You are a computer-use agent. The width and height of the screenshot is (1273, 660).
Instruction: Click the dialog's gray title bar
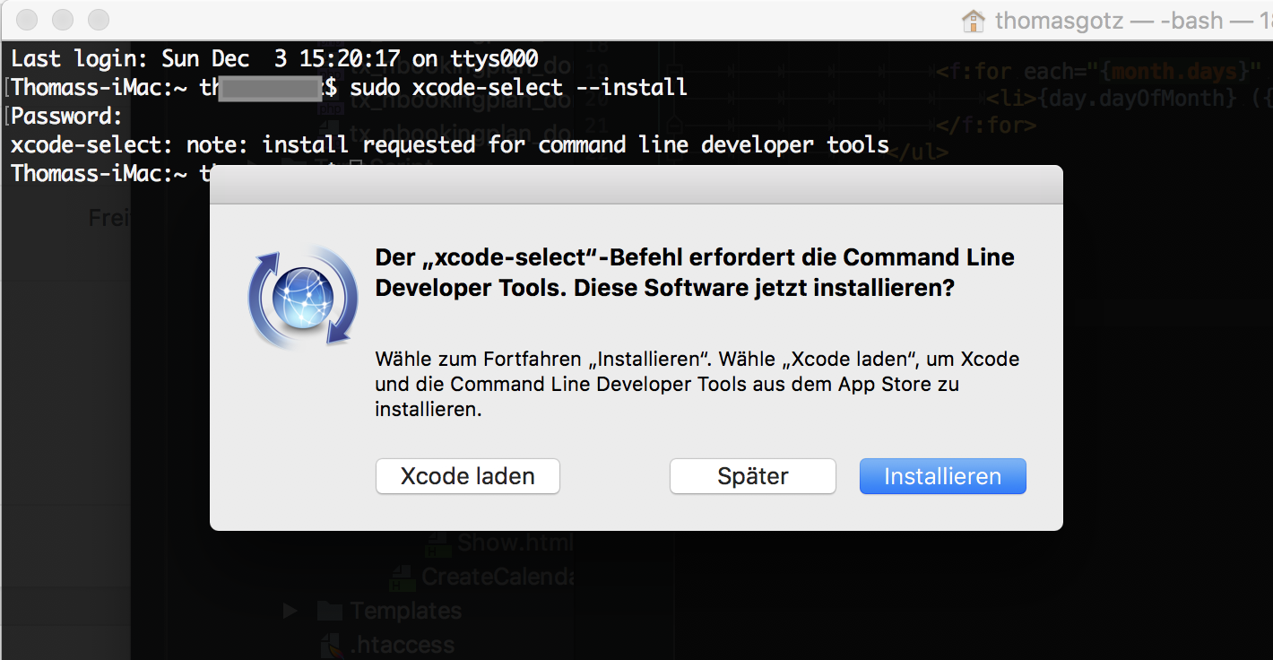pos(636,185)
